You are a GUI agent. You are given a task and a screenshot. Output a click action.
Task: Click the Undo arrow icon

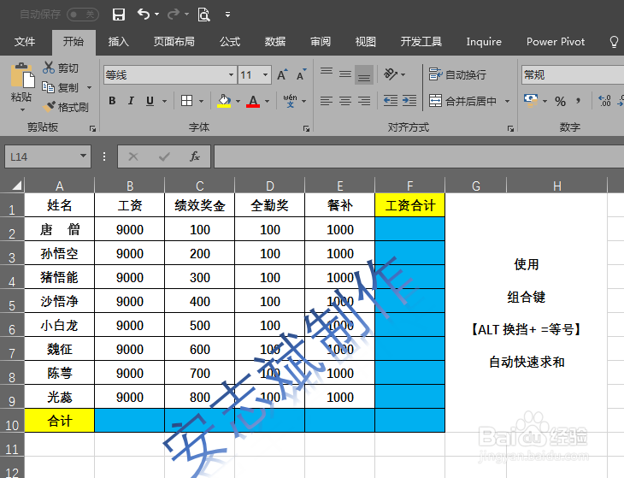[x=144, y=15]
